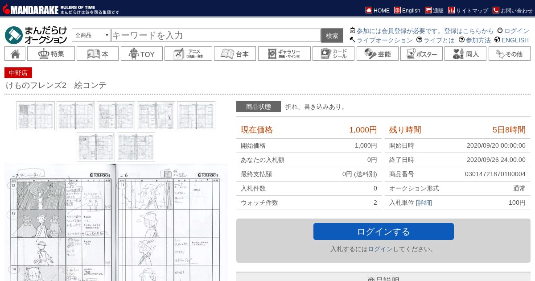Click the remaining time 5日8時間
This screenshot has height=281, width=535.
pos(509,130)
